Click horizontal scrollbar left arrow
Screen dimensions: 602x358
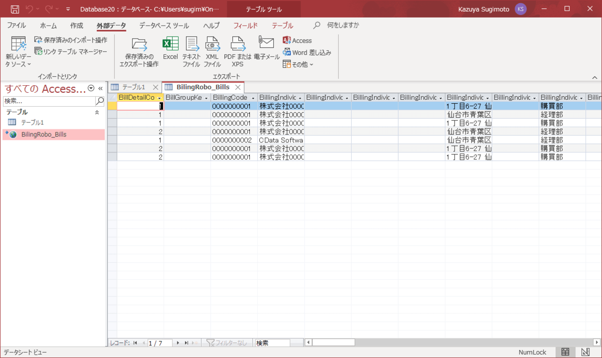[x=309, y=342]
